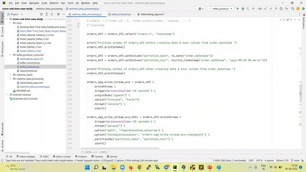Open File Explorer from taskbar
The image size is (306, 172).
click(113, 167)
